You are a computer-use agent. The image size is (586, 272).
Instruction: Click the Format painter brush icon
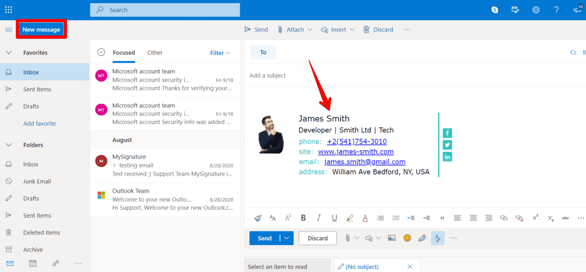257,218
